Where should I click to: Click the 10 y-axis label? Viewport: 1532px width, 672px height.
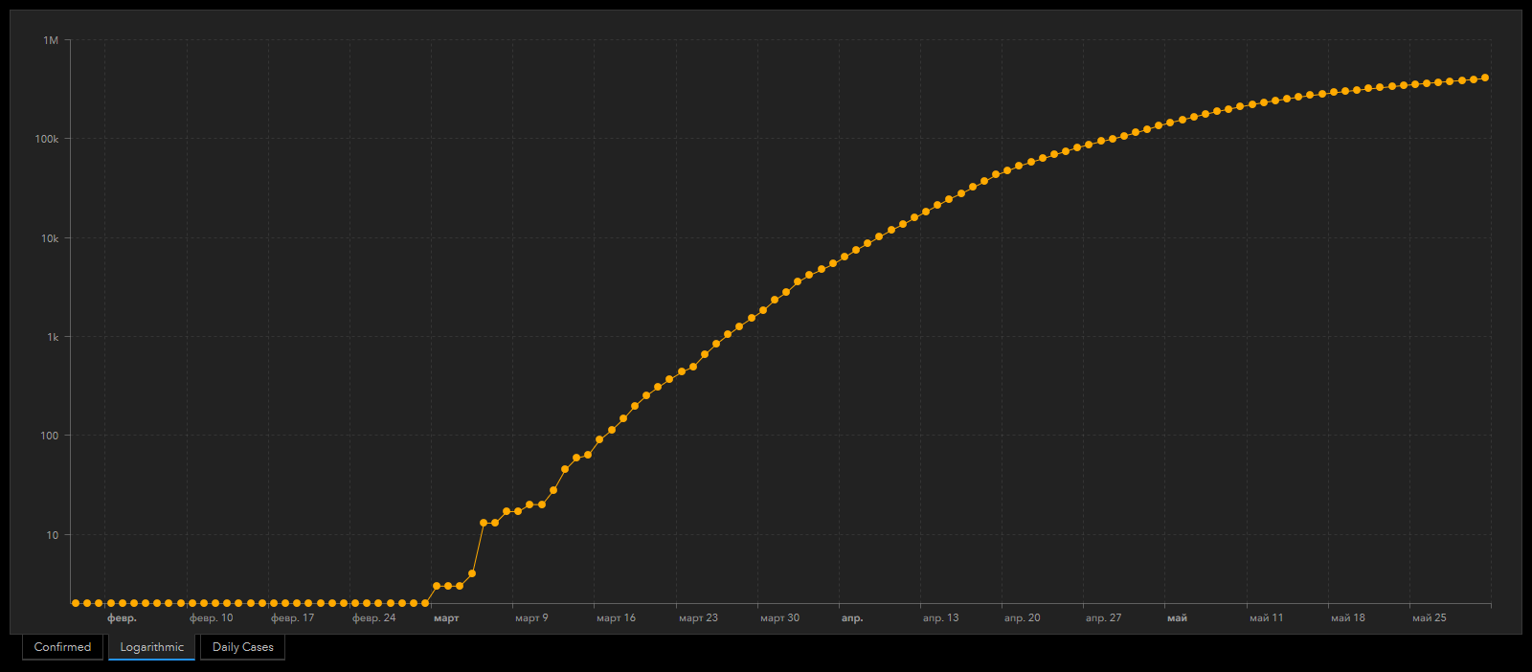[53, 535]
